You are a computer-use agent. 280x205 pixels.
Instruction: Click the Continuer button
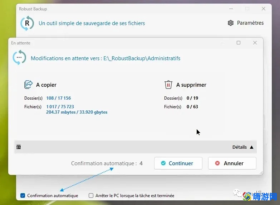tap(178, 163)
